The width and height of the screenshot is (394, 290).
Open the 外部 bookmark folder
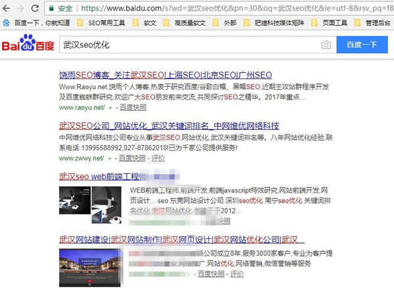click(x=225, y=23)
